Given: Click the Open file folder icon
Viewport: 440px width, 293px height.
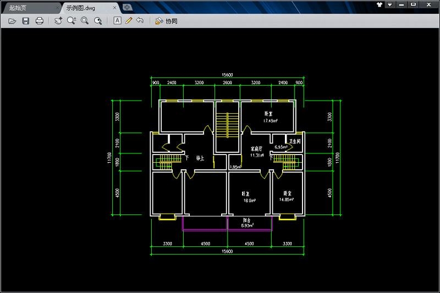Looking at the screenshot, I should 12,21.
